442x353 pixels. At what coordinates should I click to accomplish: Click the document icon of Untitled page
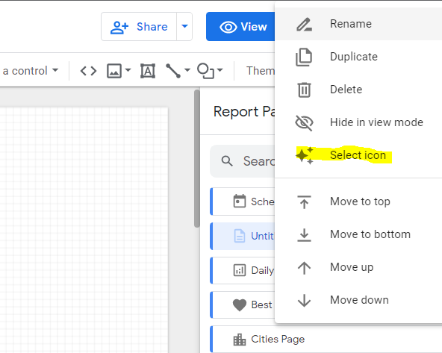[240, 236]
